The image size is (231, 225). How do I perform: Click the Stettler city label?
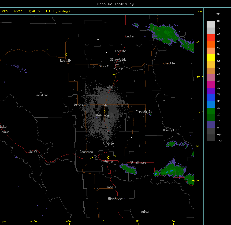(170, 63)
